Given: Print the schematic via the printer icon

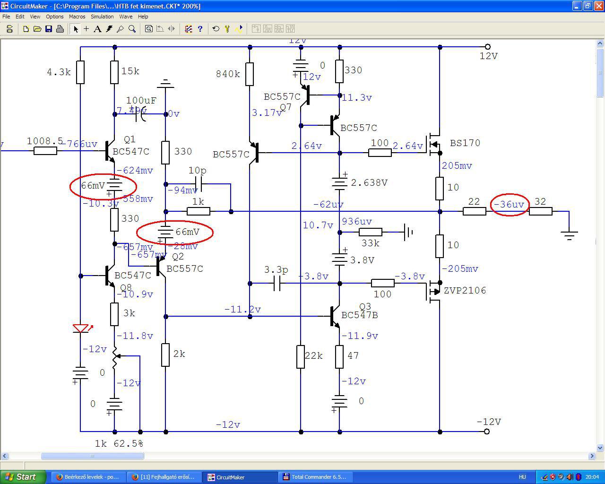Looking at the screenshot, I should 60,29.
